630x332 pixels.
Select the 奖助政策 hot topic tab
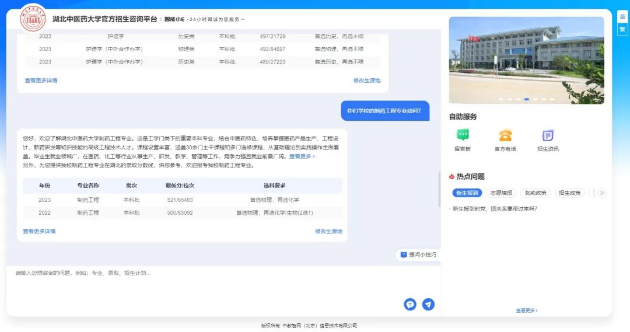pos(535,193)
